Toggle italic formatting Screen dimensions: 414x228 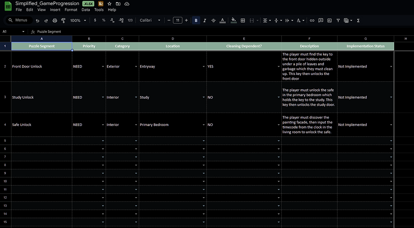pos(204,20)
